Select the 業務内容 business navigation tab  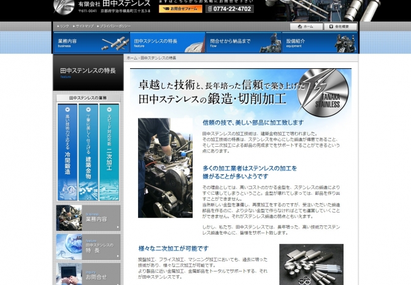[91, 42]
